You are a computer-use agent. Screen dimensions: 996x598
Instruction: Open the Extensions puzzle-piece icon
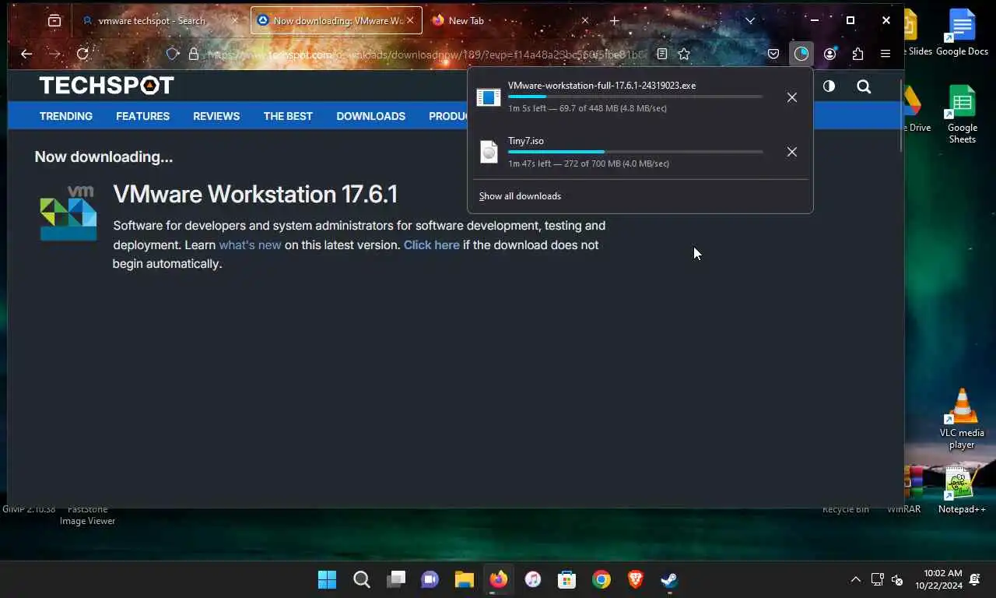pyautogui.click(x=857, y=54)
